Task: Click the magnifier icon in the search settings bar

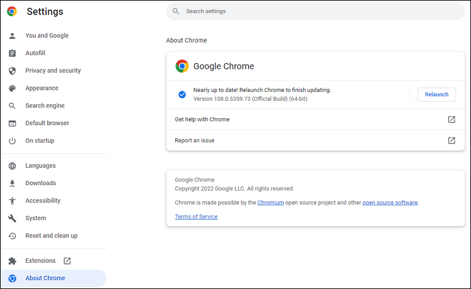Action: point(176,11)
